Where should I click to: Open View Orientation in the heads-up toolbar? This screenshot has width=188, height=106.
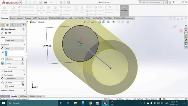pos(103,22)
